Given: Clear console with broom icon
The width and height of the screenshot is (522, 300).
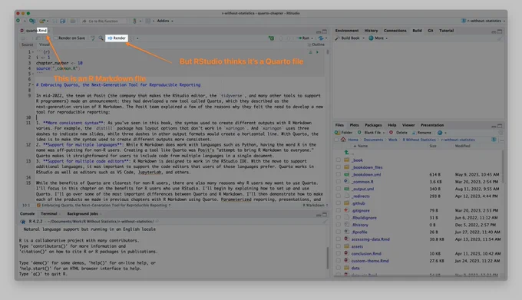Looking at the screenshot, I should click(x=325, y=222).
